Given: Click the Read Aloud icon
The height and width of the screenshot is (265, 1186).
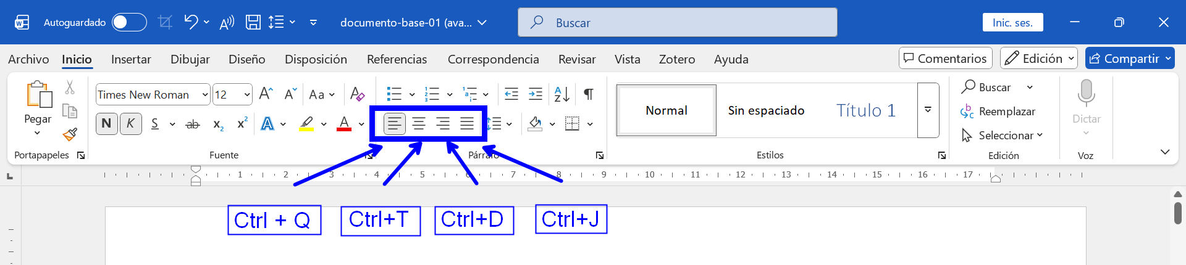Looking at the screenshot, I should 227,22.
